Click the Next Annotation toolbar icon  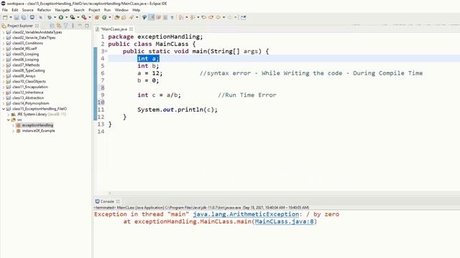(x=181, y=17)
